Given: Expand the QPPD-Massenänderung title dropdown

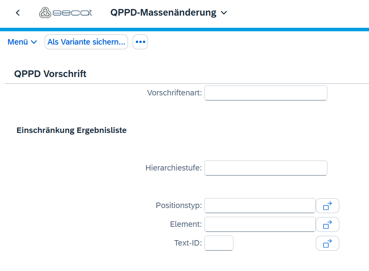Looking at the screenshot, I should point(224,13).
